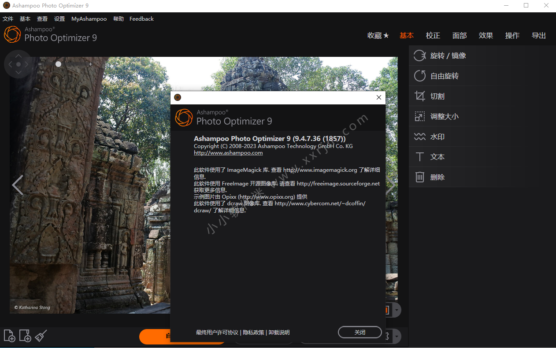Open the http://www.ashampoo.com link

tap(228, 153)
